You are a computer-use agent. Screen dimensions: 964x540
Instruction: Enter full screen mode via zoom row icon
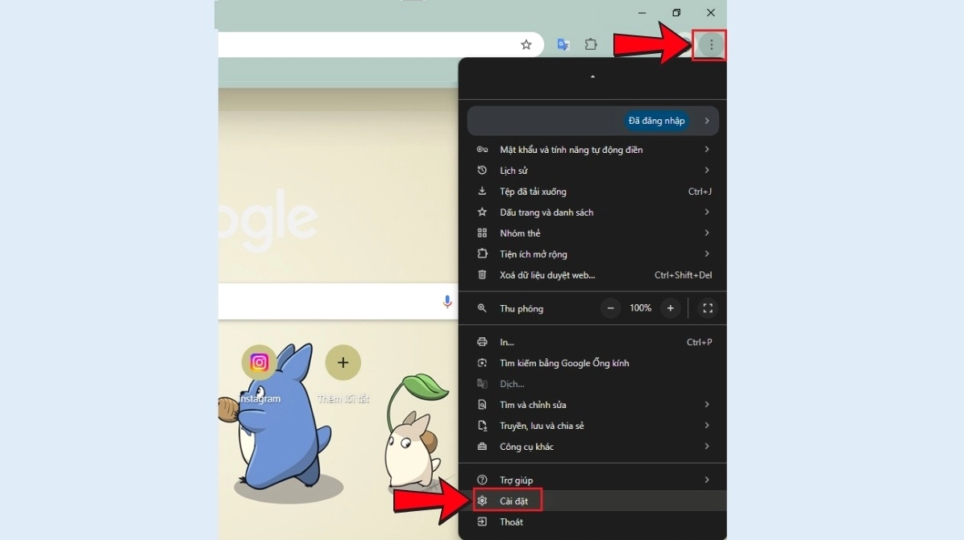click(708, 308)
